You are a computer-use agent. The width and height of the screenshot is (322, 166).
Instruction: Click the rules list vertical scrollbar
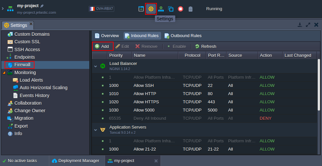pos(319,85)
